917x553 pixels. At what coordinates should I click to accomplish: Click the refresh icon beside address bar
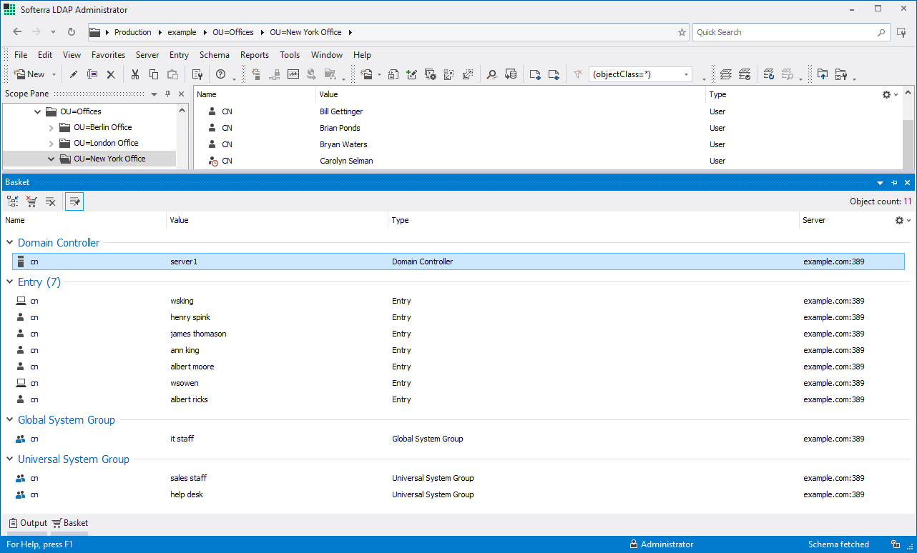(72, 32)
